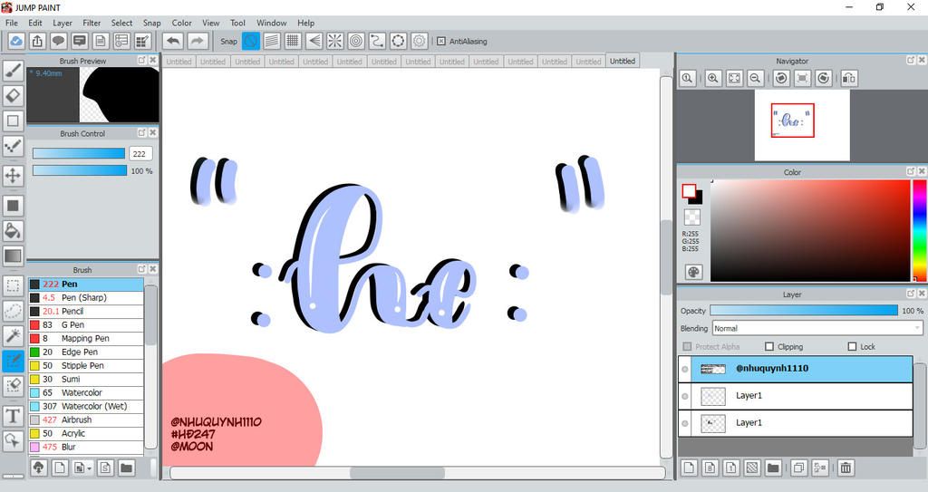Viewport: 928px width, 492px height.
Task: Select the Gradient tool
Action: pos(13,256)
